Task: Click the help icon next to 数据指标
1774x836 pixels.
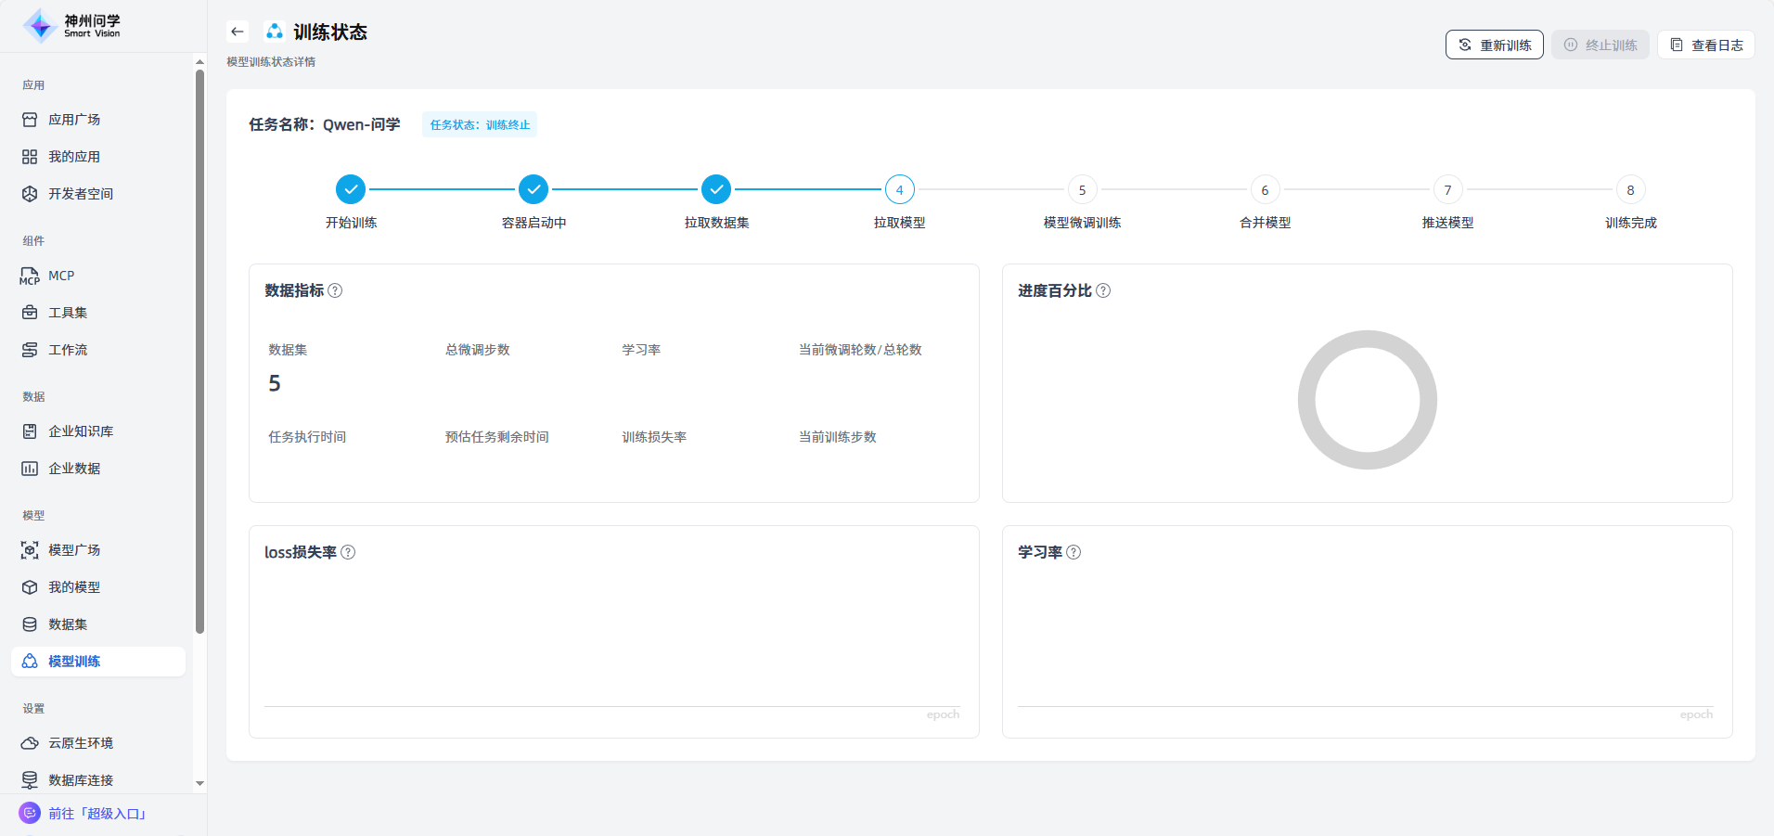Action: click(335, 290)
